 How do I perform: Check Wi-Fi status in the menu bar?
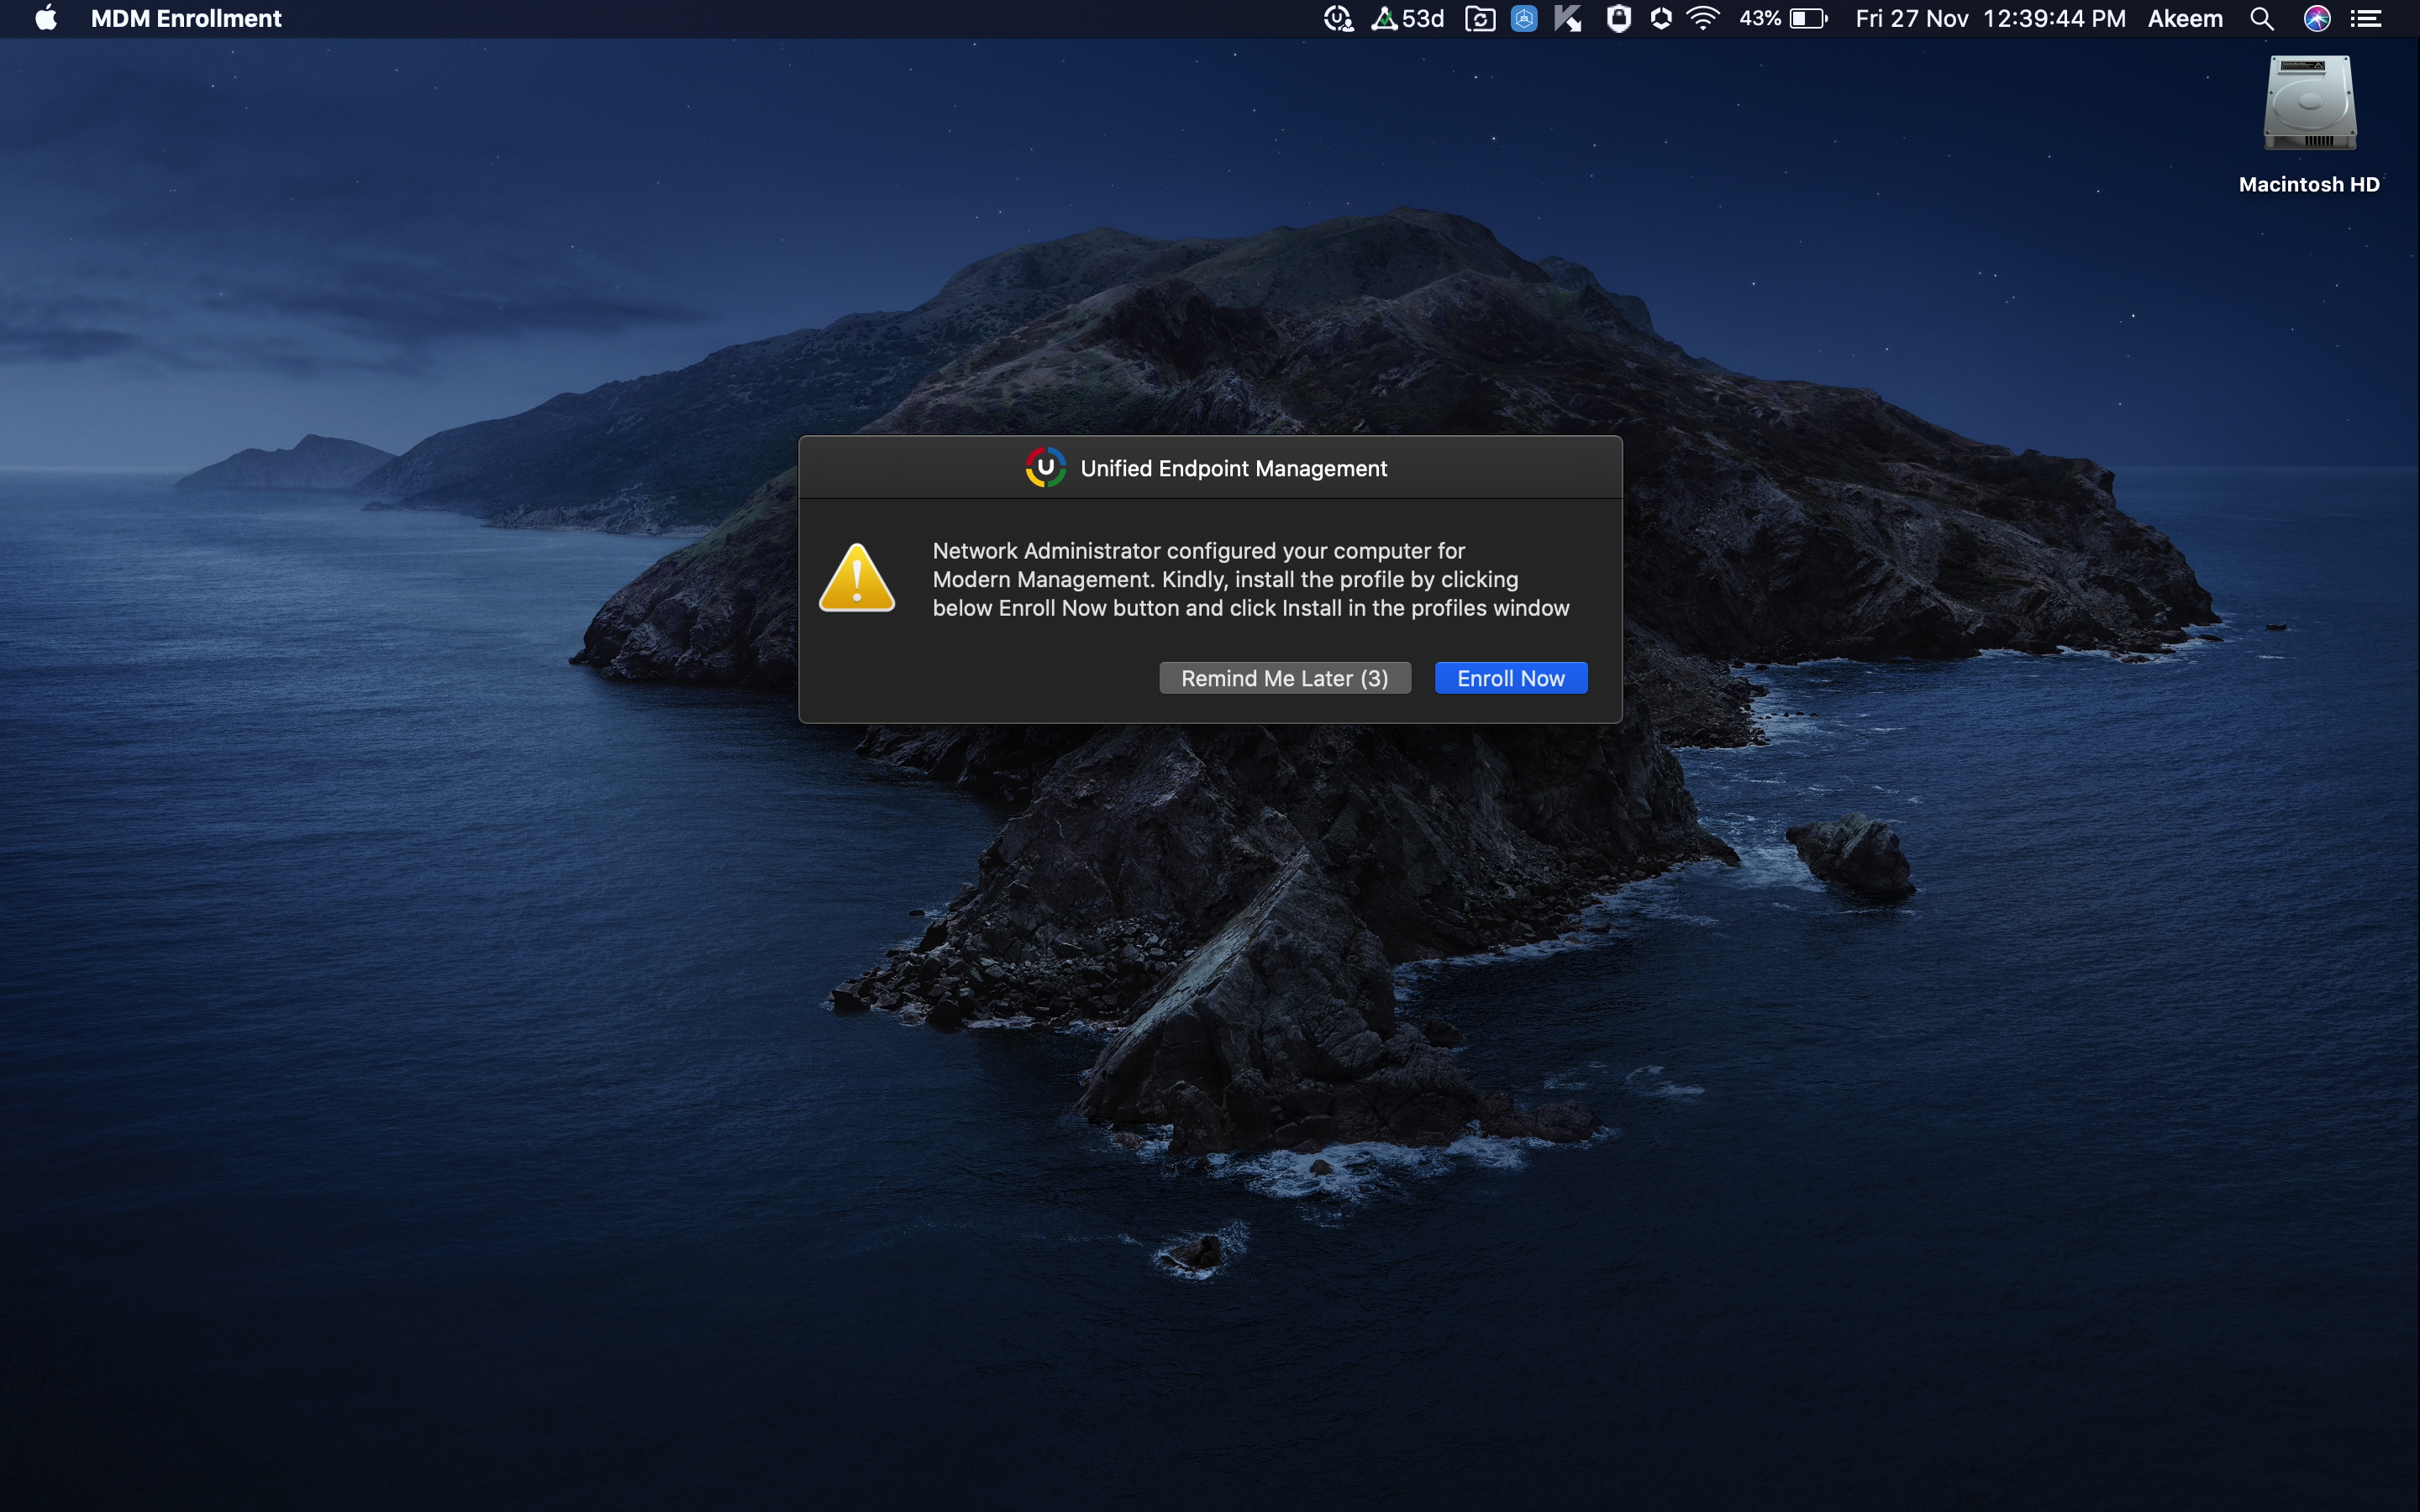coord(1703,18)
